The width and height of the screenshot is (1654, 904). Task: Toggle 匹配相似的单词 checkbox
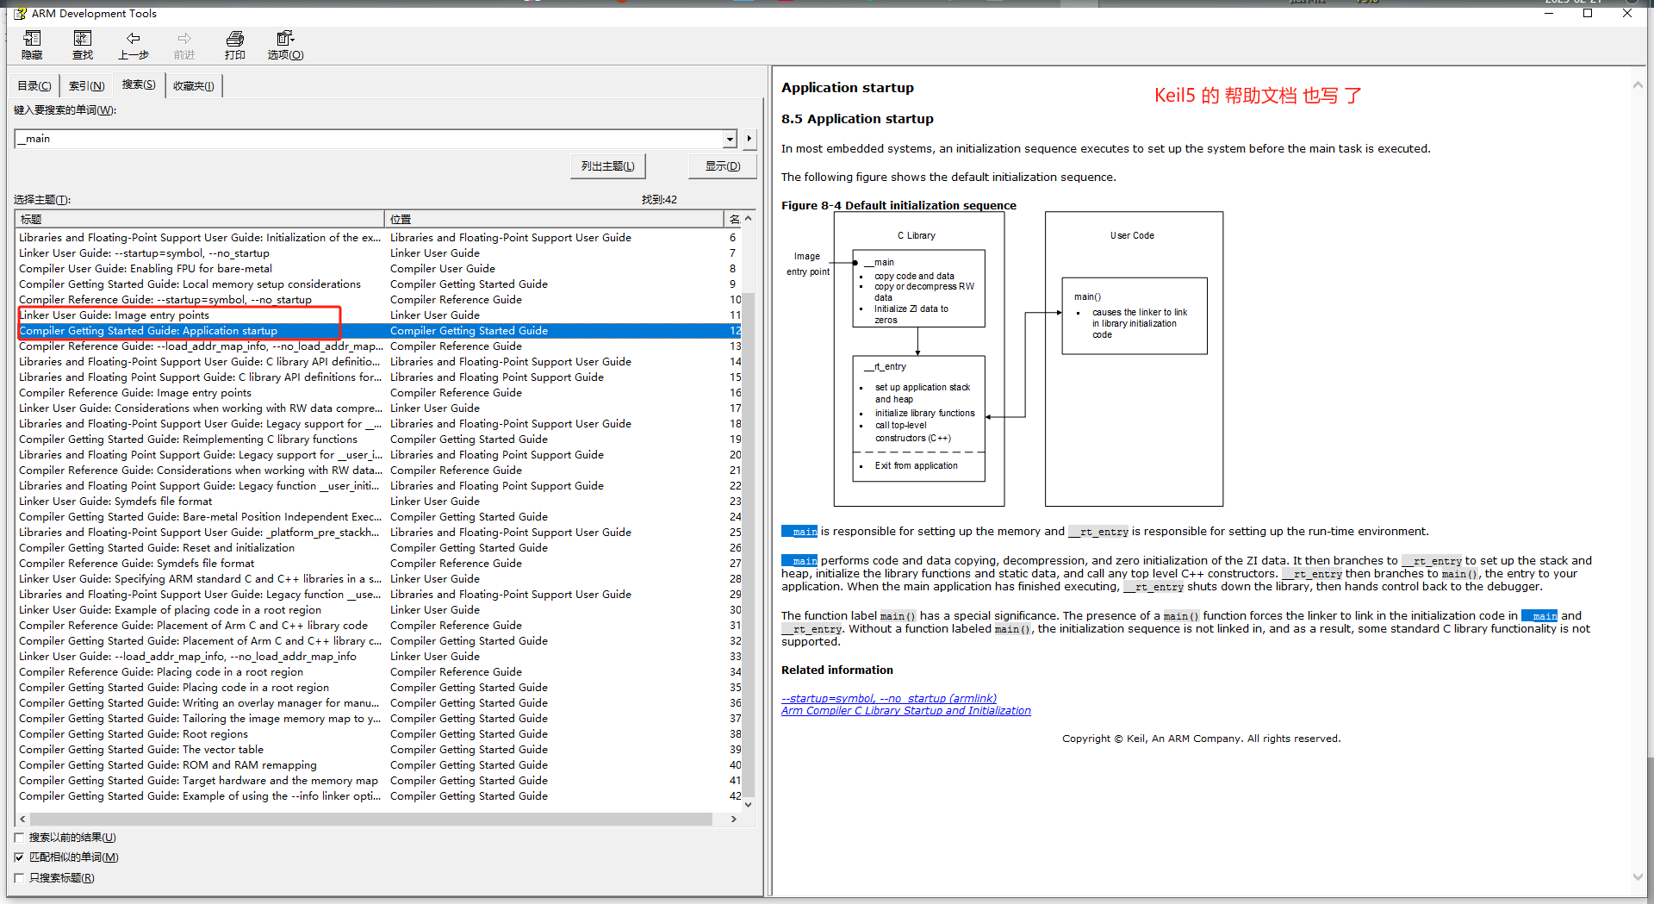pos(19,857)
